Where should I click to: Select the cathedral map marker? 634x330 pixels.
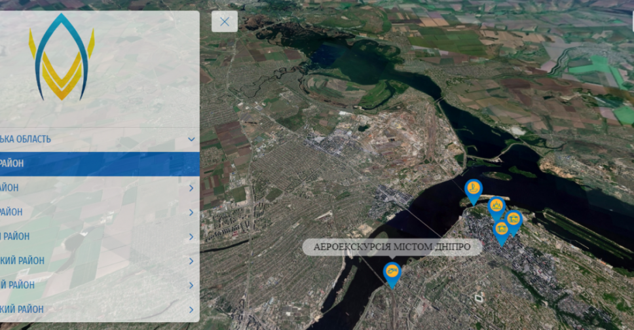click(497, 207)
